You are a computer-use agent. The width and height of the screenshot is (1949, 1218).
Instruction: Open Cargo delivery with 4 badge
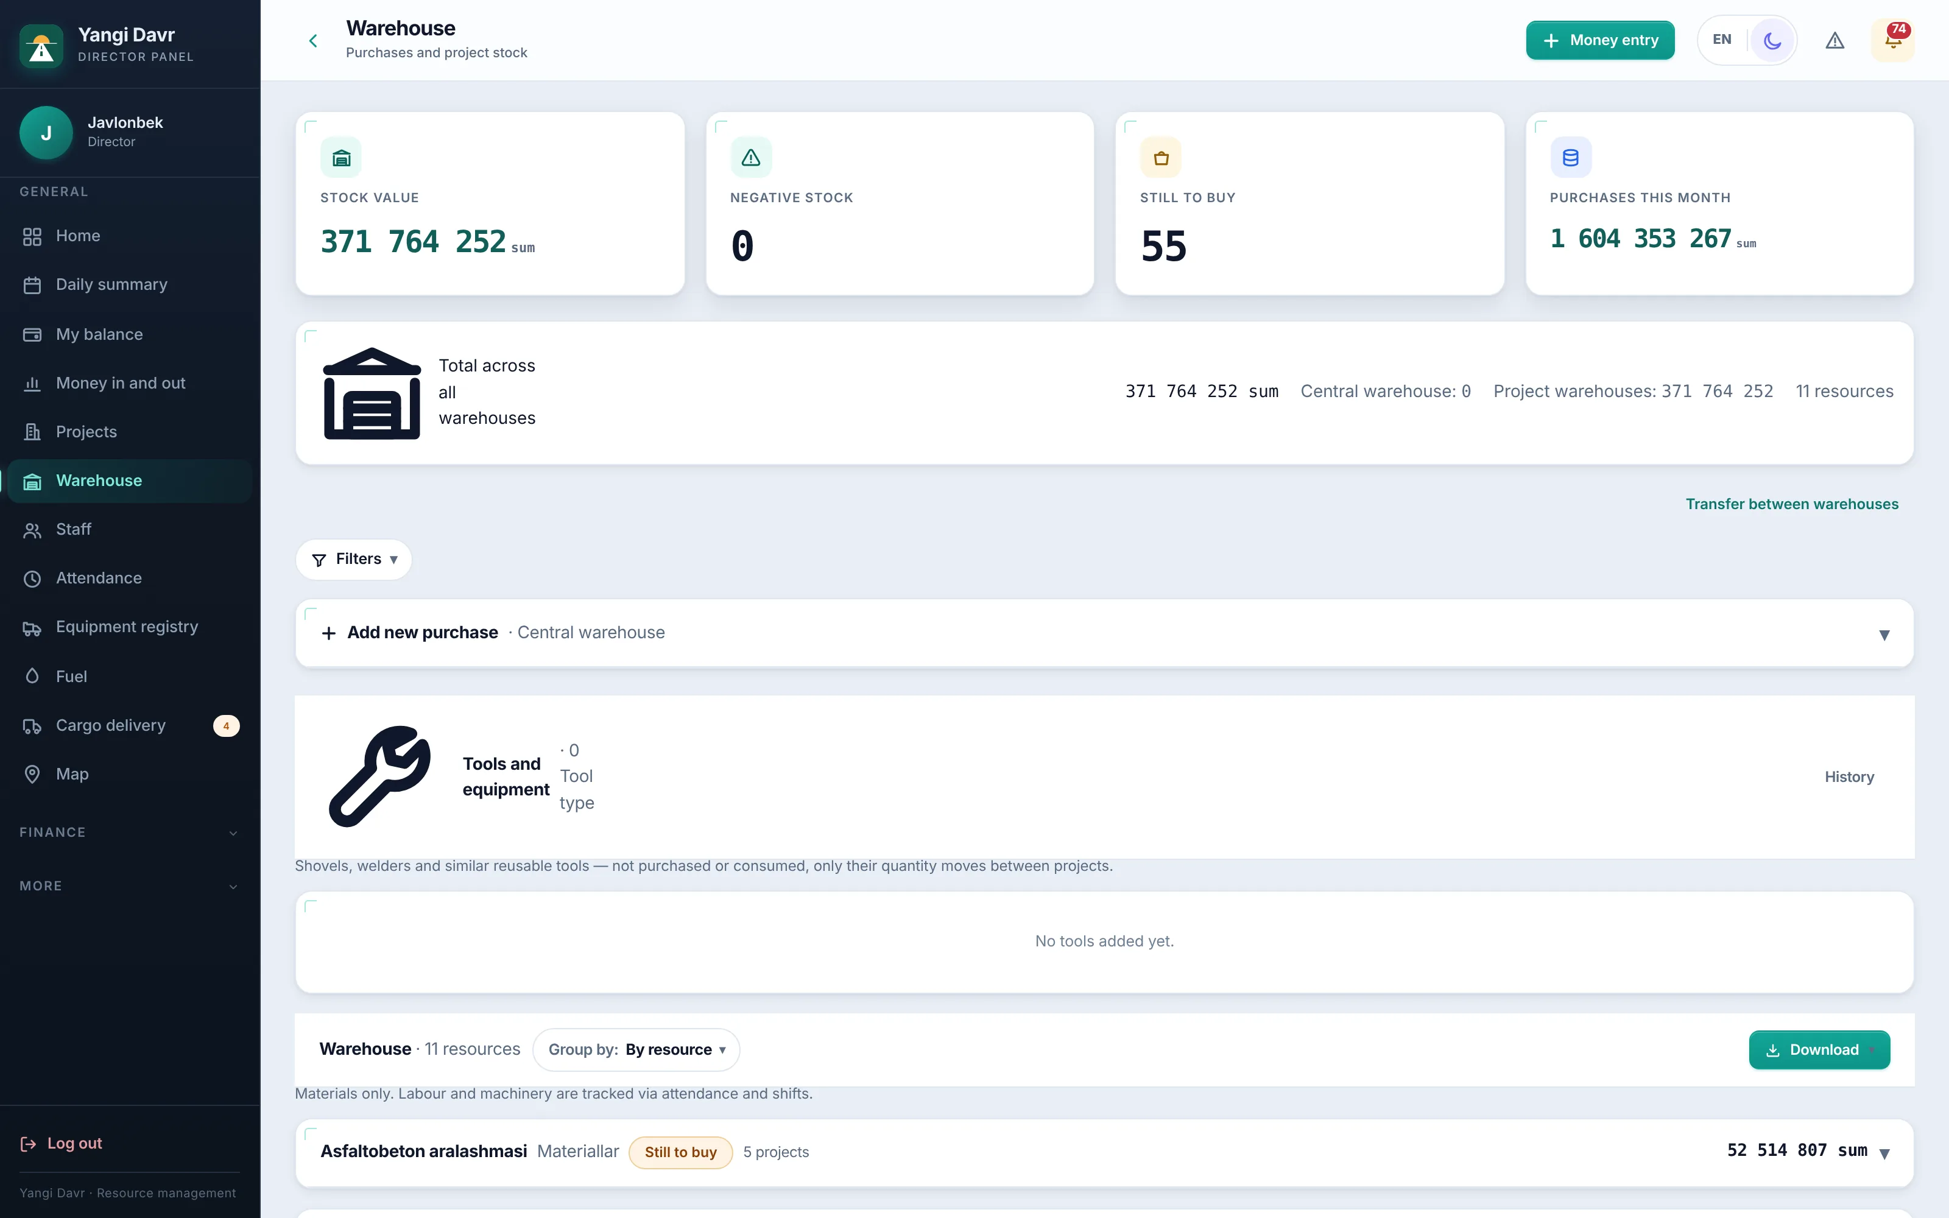(x=130, y=726)
